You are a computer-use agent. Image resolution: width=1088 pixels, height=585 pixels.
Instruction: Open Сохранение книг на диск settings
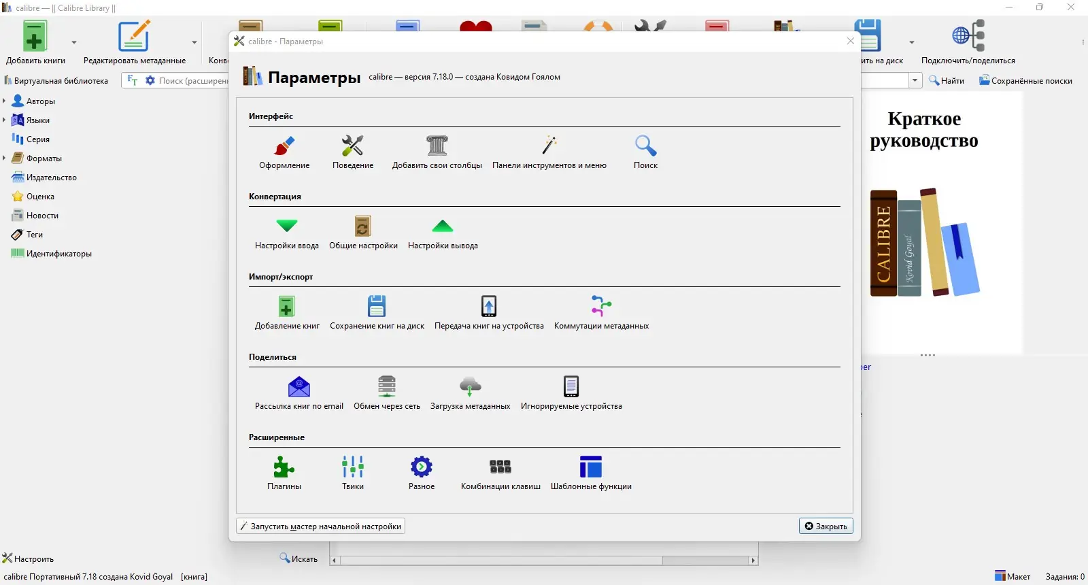(x=377, y=313)
